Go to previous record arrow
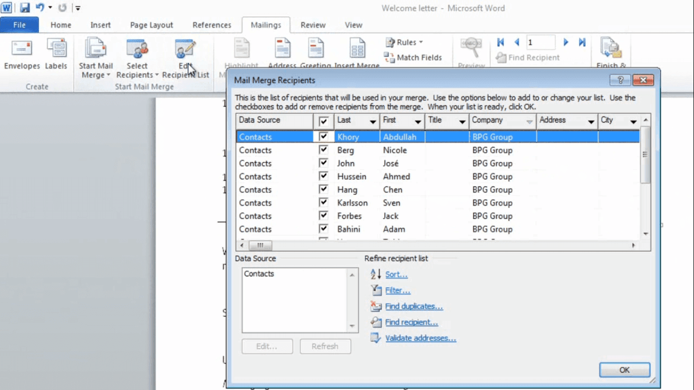Image resolution: width=694 pixels, height=390 pixels. pyautogui.click(x=517, y=43)
